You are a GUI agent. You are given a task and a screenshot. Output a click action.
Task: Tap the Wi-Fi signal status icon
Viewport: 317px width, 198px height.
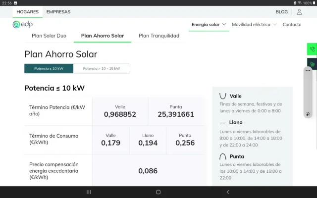pos(300,3)
